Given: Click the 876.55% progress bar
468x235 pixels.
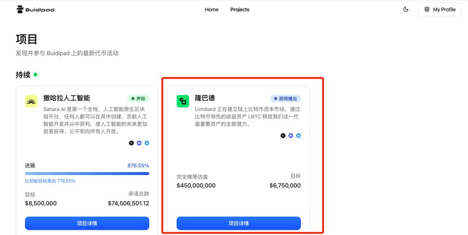Looking at the screenshot, I should (x=87, y=174).
